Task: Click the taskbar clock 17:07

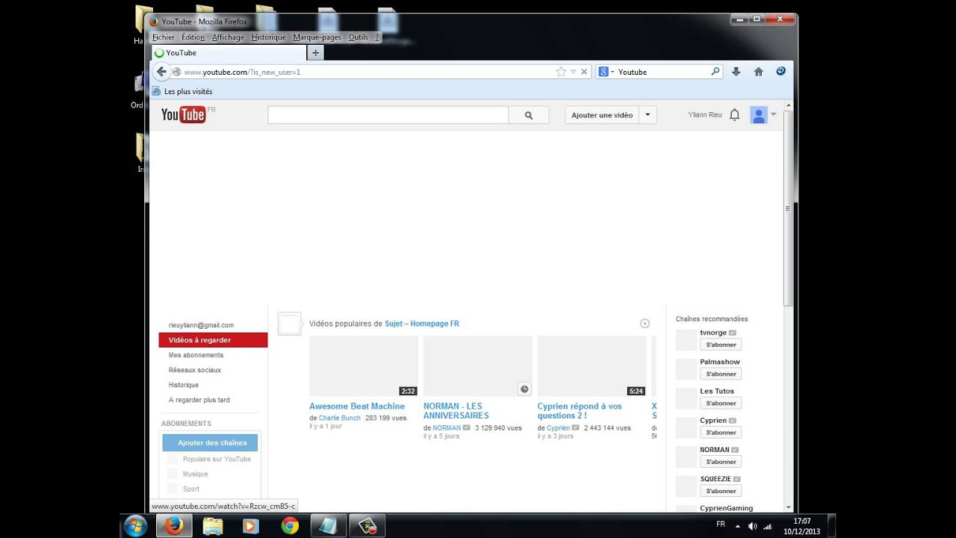Action: [x=801, y=521]
